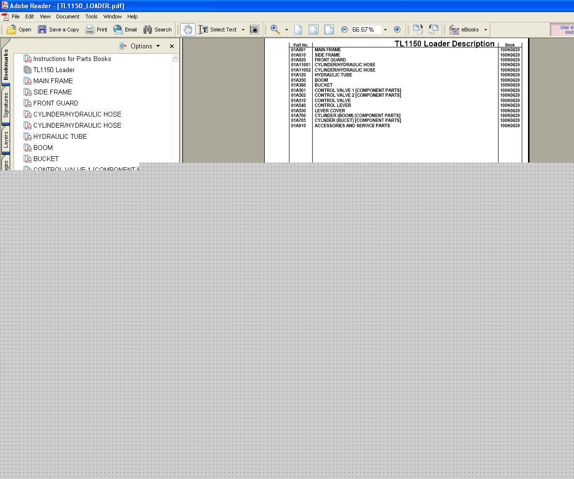This screenshot has height=479, width=574.
Task: Select the Zoom In magnifier tool
Action: 275,30
